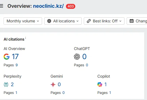Viewport: 147px width, 100px height.
Task: Click the Google AI Overview logo
Action: 7,57
